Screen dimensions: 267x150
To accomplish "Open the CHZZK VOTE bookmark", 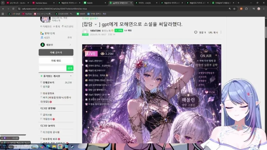I will click(x=64, y=14).
